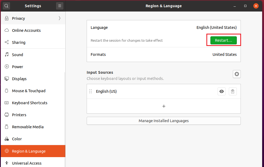
Task: Click the Printers icon in sidebar
Action: click(x=7, y=115)
